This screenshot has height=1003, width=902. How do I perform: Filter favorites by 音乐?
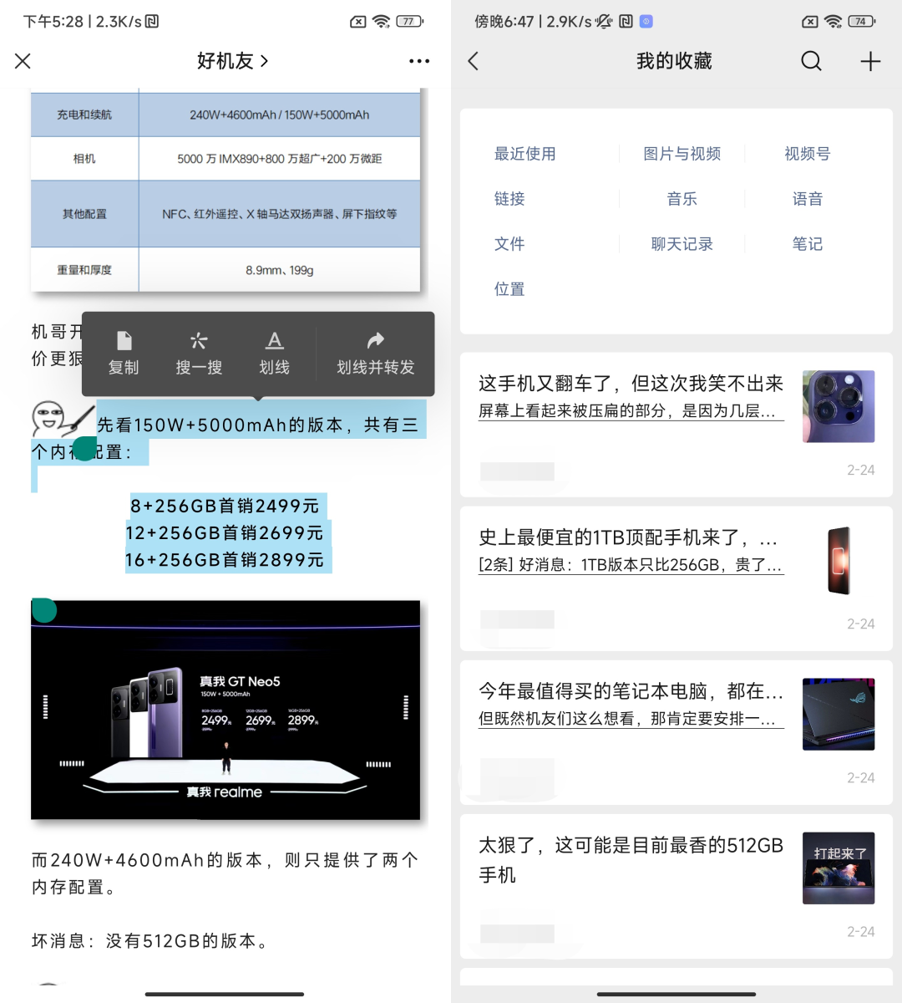[x=682, y=199]
